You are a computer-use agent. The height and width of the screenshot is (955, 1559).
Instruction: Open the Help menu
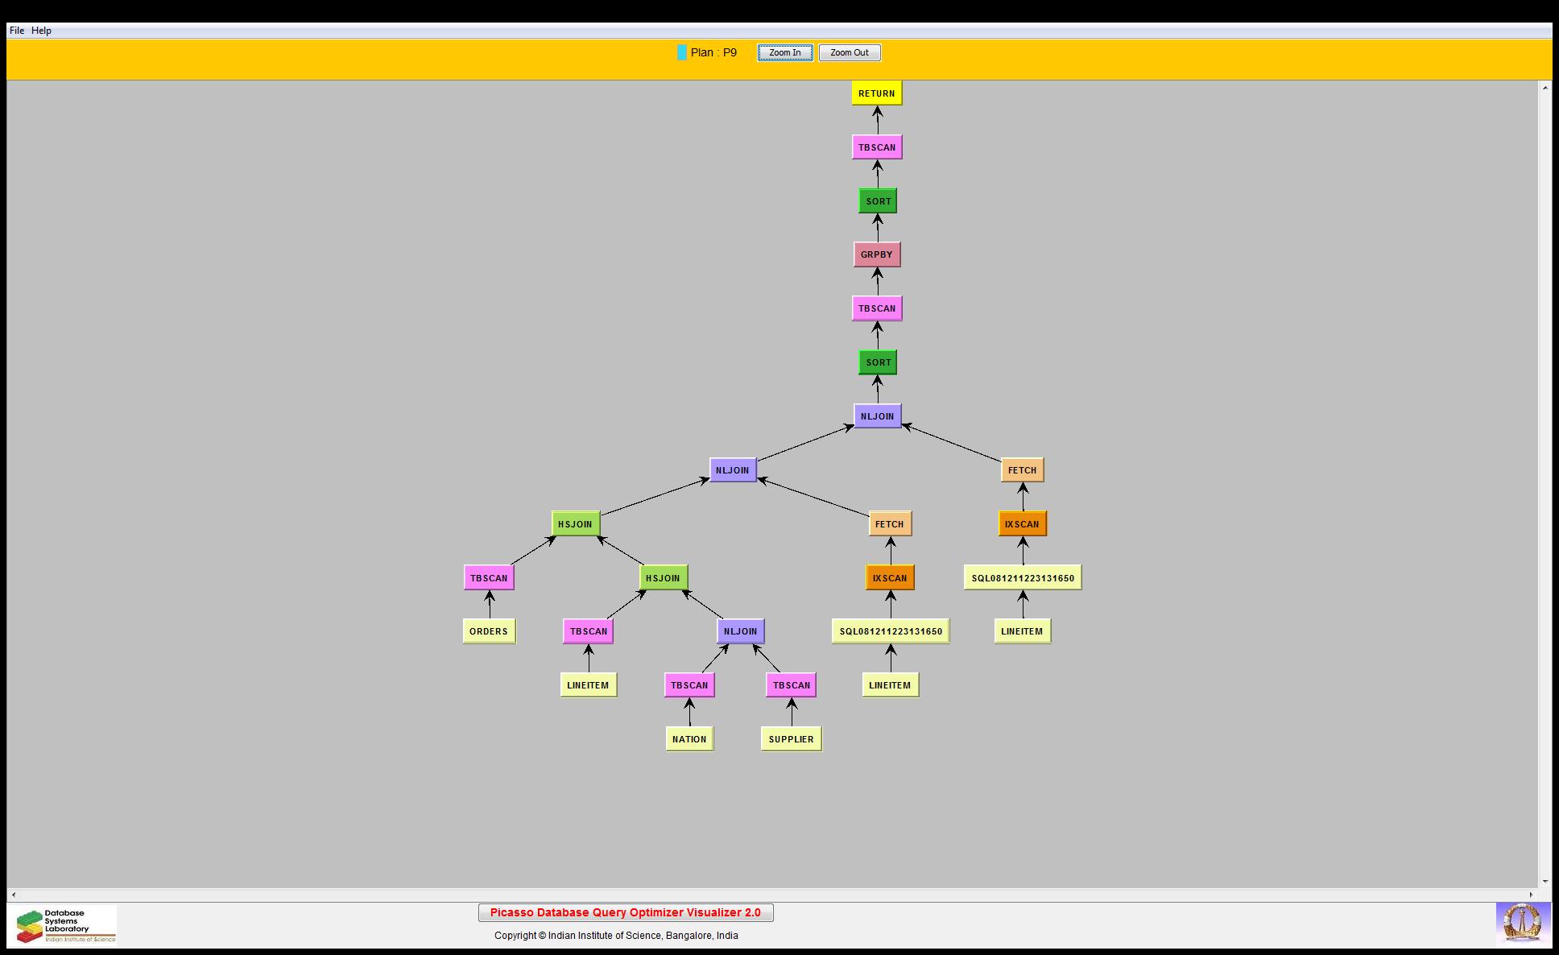[x=41, y=31]
